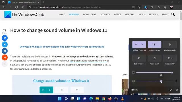Open Edge profile avatar

click(x=171, y=7)
